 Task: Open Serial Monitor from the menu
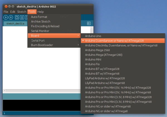[54, 31]
